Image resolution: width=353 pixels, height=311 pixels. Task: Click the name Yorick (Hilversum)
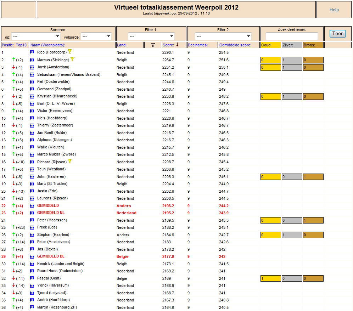[53, 285]
